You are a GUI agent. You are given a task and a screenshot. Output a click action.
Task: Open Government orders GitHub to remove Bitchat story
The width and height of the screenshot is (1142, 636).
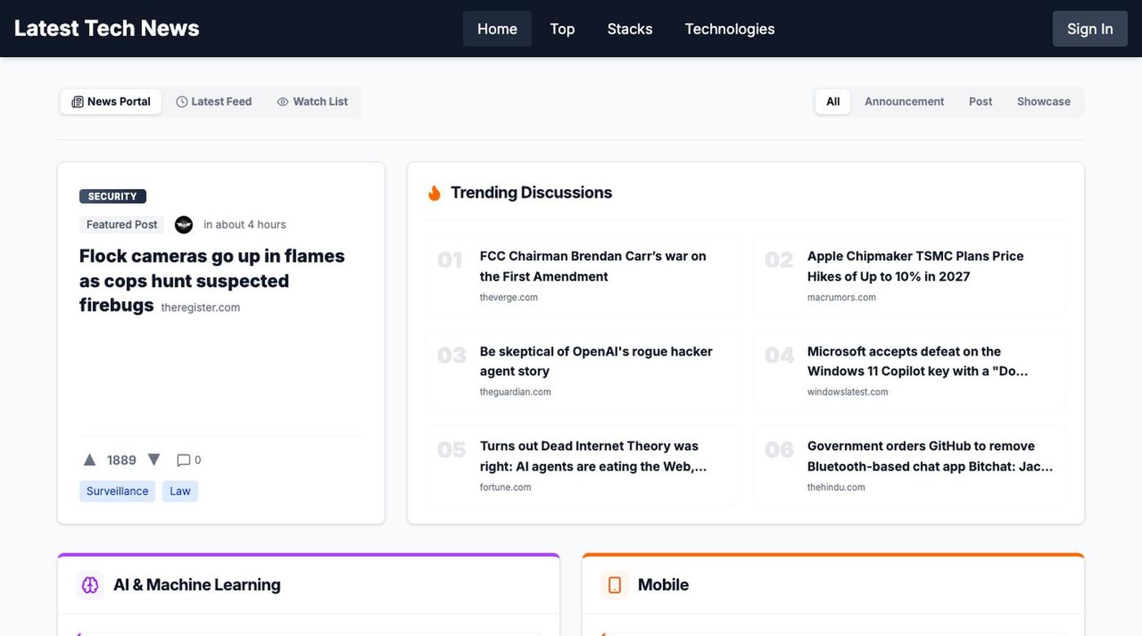930,456
